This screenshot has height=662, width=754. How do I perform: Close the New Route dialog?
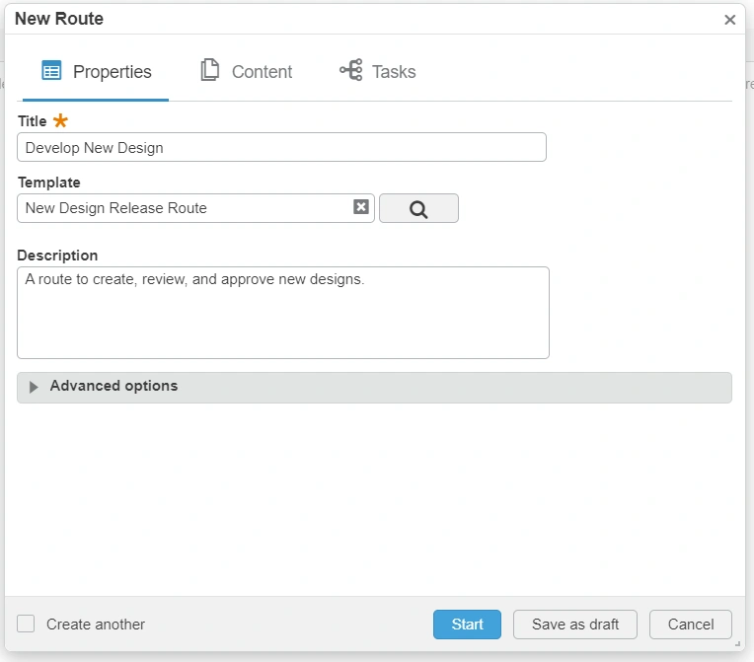tap(729, 20)
